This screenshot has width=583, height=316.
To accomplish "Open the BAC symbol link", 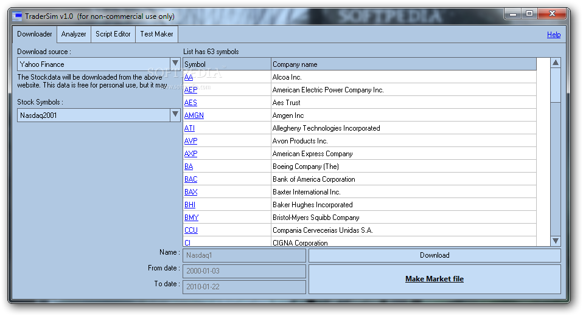I will click(x=190, y=179).
